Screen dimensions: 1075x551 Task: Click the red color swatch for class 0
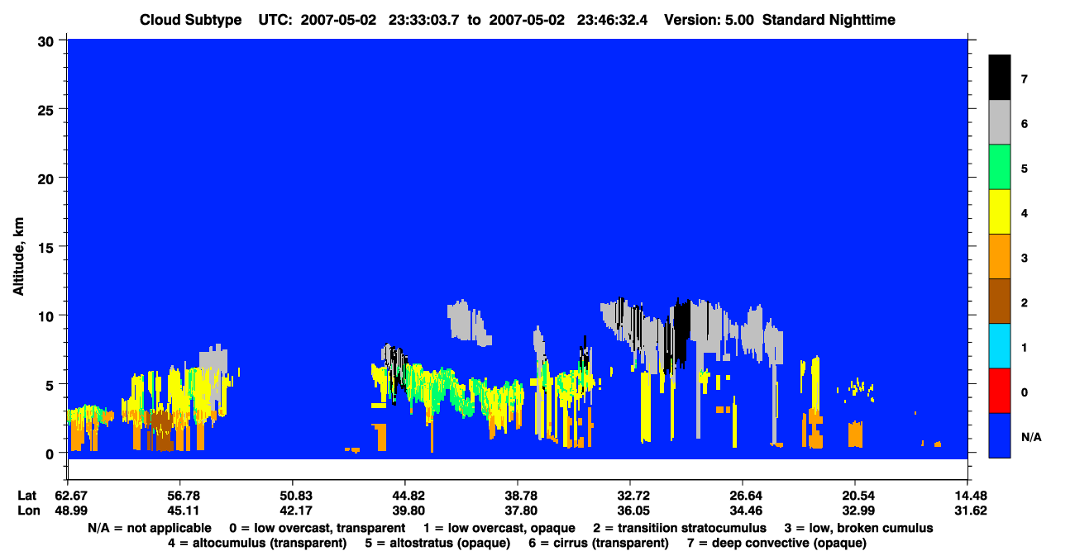(1000, 391)
